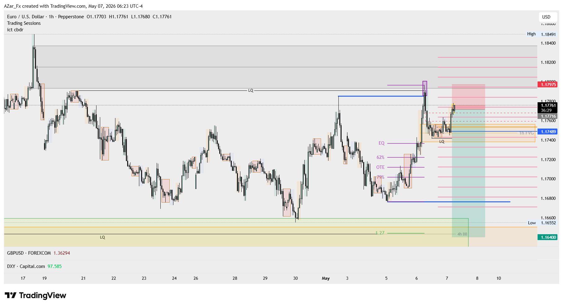This screenshot has width=563, height=307.
Task: Select the 17 date on the time axis
Action: [x=23, y=278]
